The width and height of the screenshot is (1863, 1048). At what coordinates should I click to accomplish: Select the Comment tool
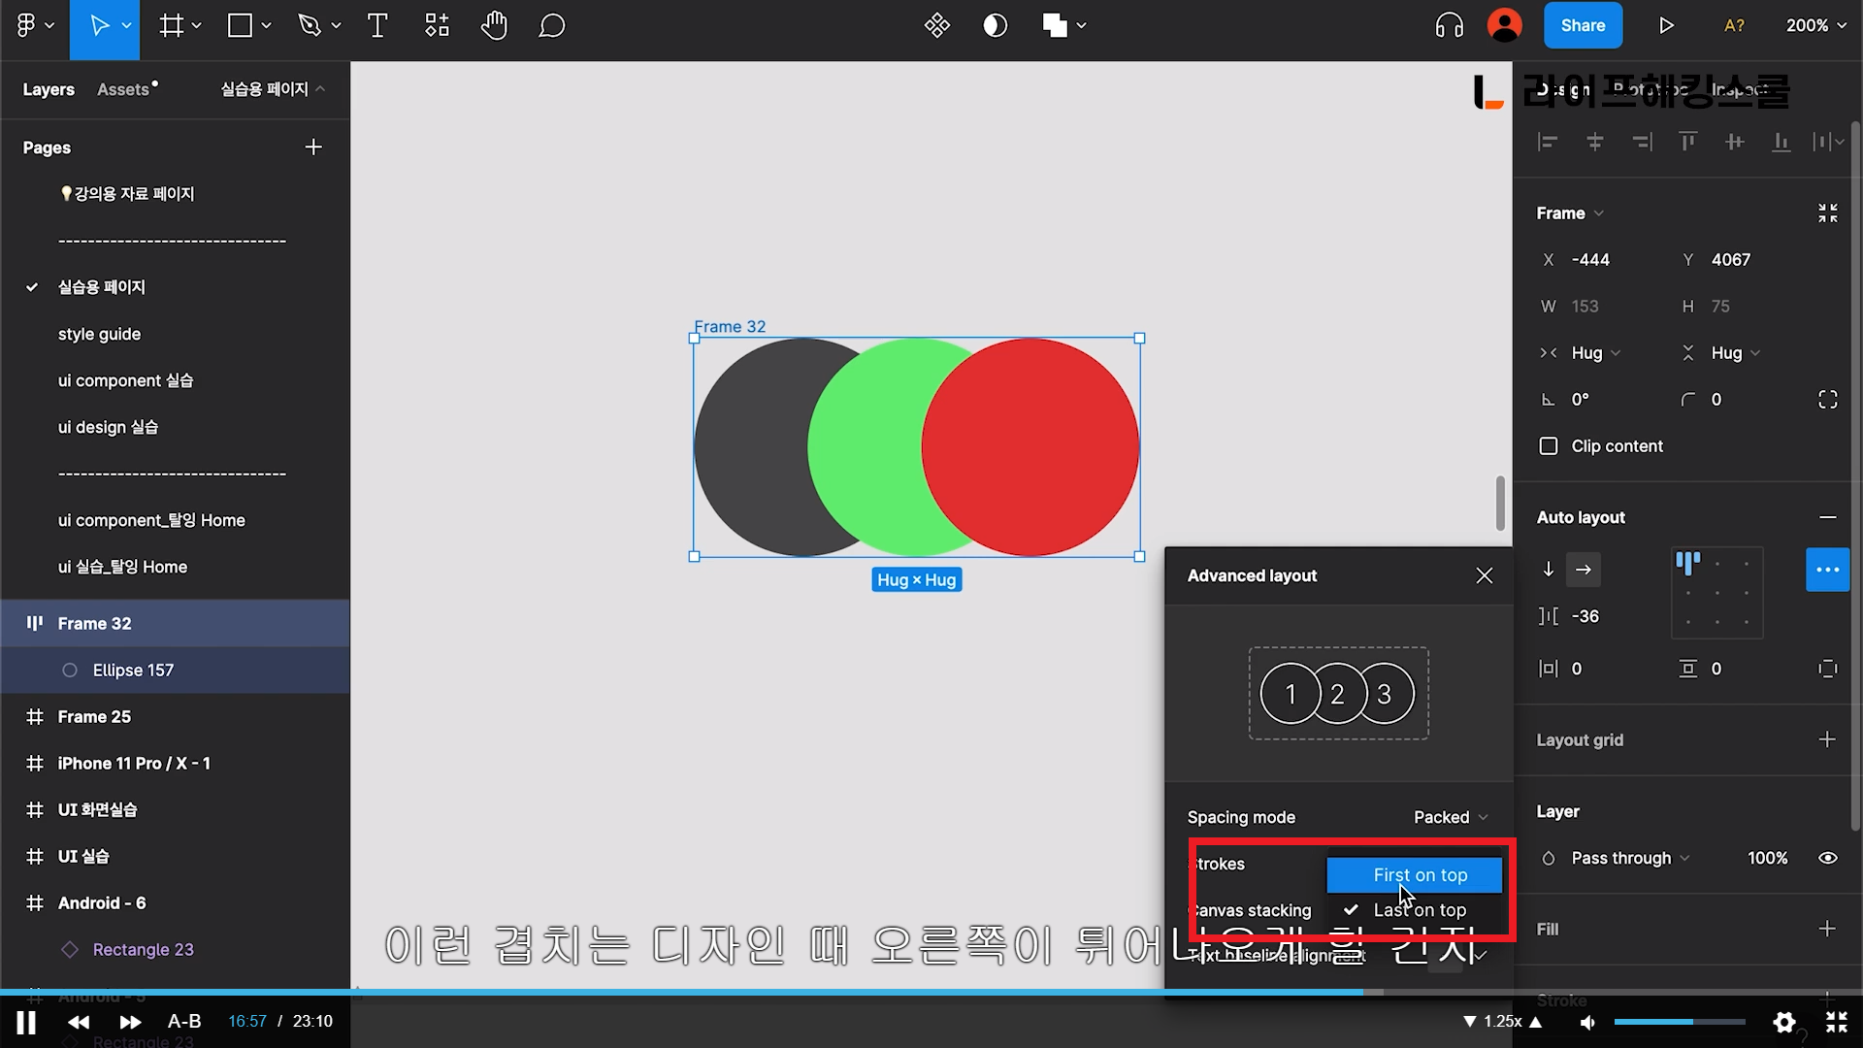(551, 26)
